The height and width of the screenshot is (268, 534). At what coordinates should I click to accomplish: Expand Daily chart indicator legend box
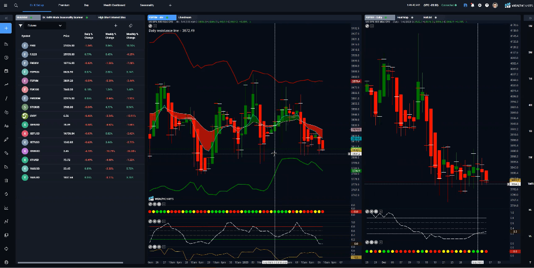click(372, 26)
